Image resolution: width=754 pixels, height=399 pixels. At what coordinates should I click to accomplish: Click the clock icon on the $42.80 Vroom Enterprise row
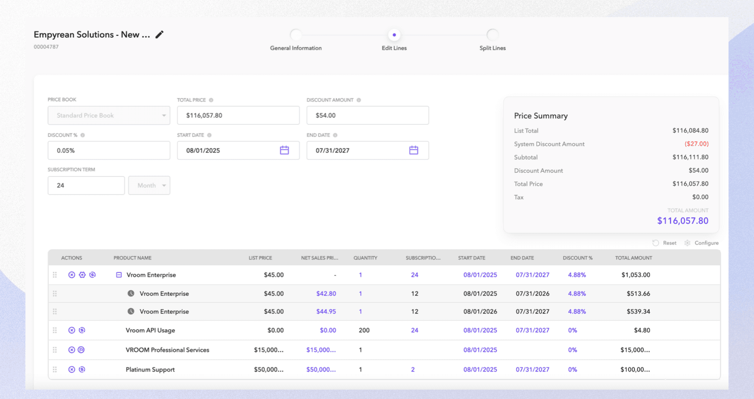click(131, 293)
